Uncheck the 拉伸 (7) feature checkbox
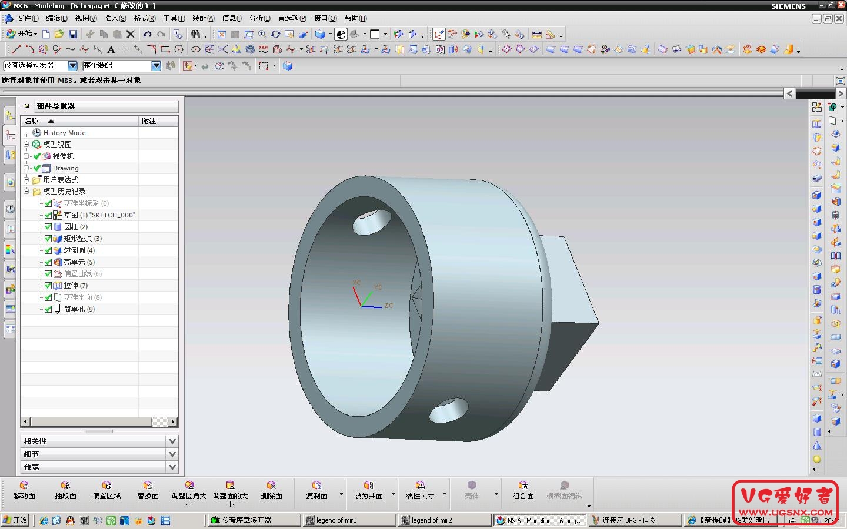Viewport: 847px width, 529px height. 48,286
